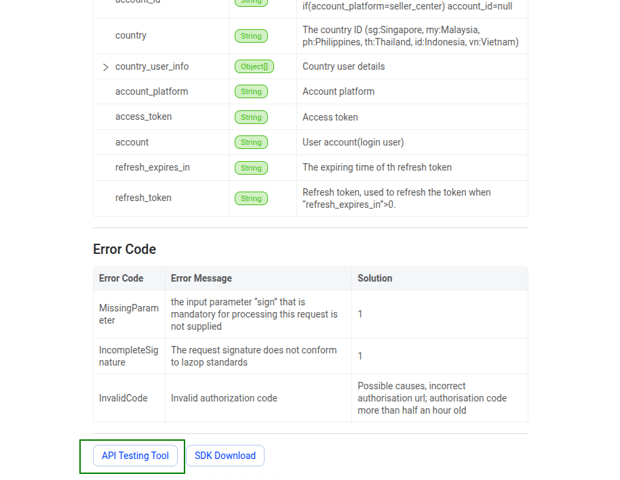This screenshot has width=620, height=480.
Task: Click the Object[] type badge
Action: pyautogui.click(x=254, y=67)
